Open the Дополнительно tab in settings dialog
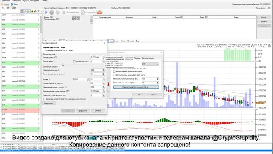This screenshot has width=273, height=154. point(148,58)
